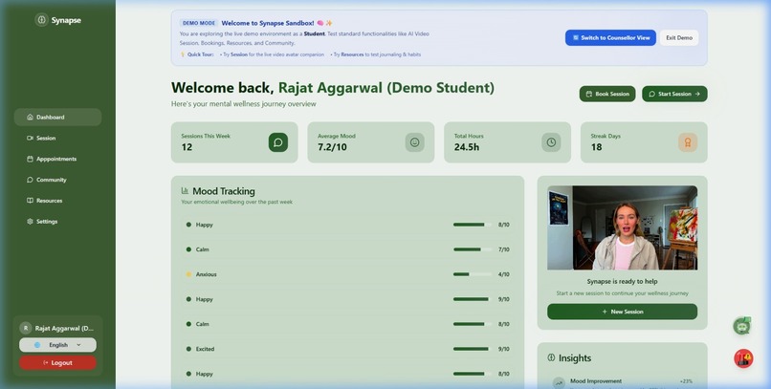Click the Book Session calendar icon

589,94
